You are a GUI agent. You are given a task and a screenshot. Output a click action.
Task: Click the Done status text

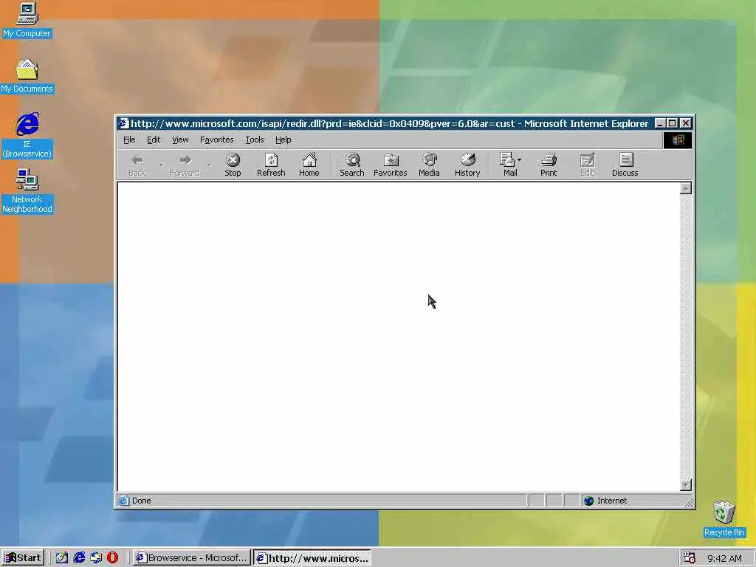tap(141, 501)
